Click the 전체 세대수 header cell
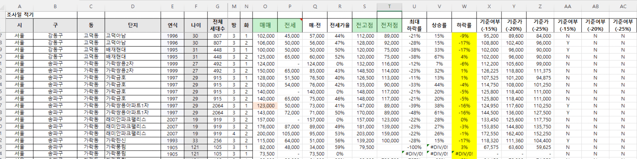The height and width of the screenshot is (159, 637). 217,25
